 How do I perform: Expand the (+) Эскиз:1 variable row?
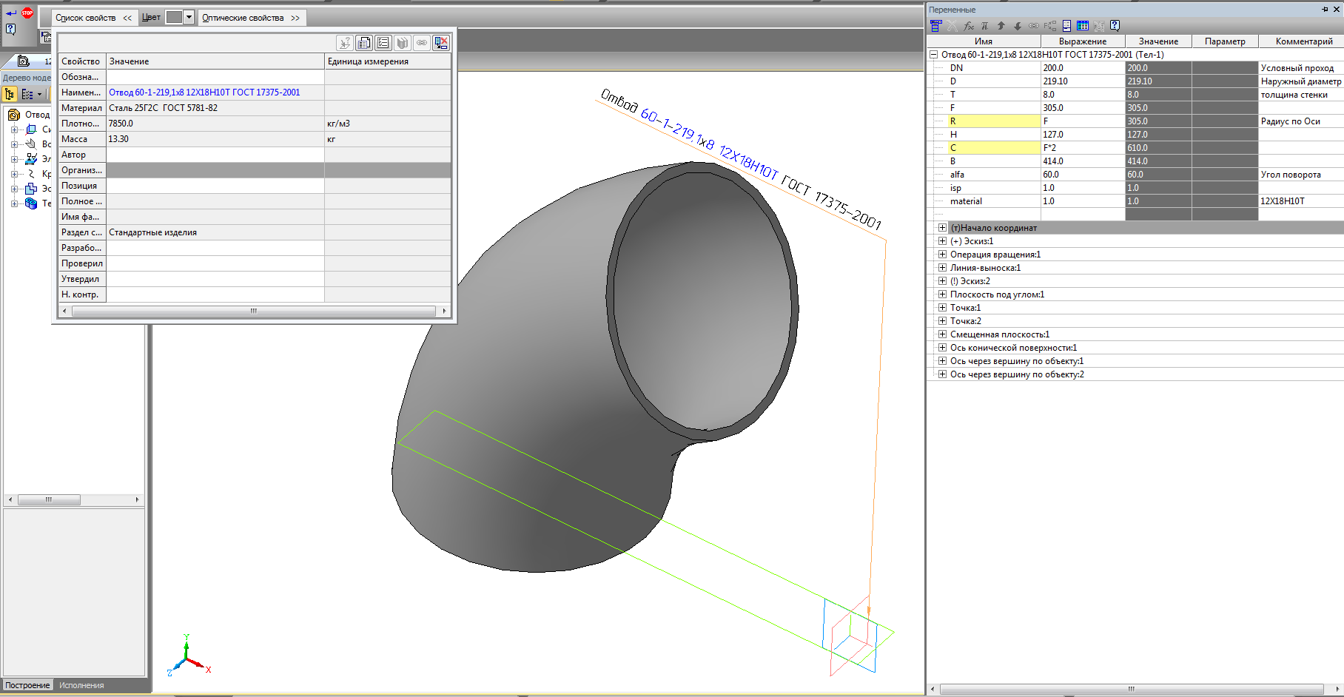pyautogui.click(x=942, y=241)
